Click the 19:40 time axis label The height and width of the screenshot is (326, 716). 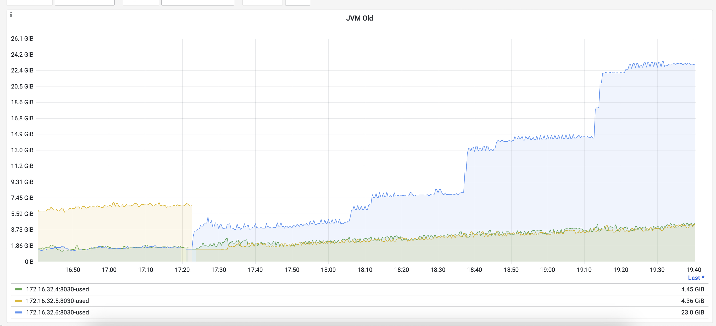(x=693, y=270)
